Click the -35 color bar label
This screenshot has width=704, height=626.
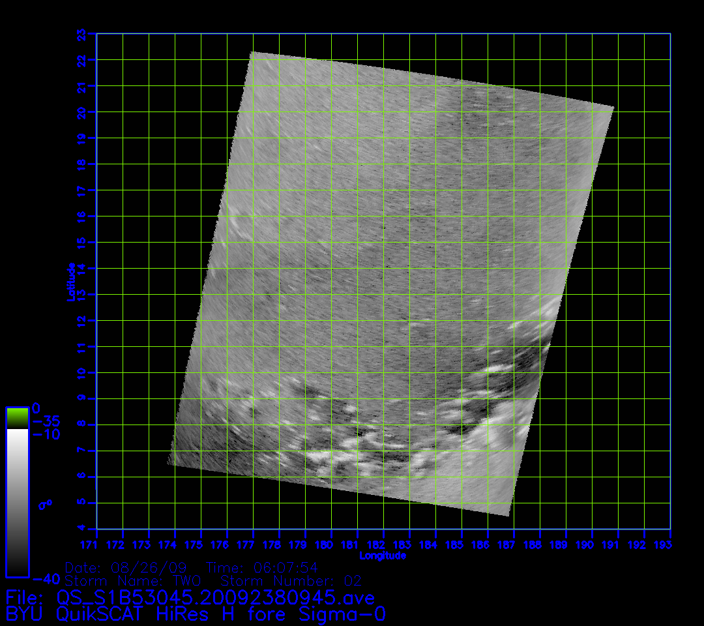47,421
